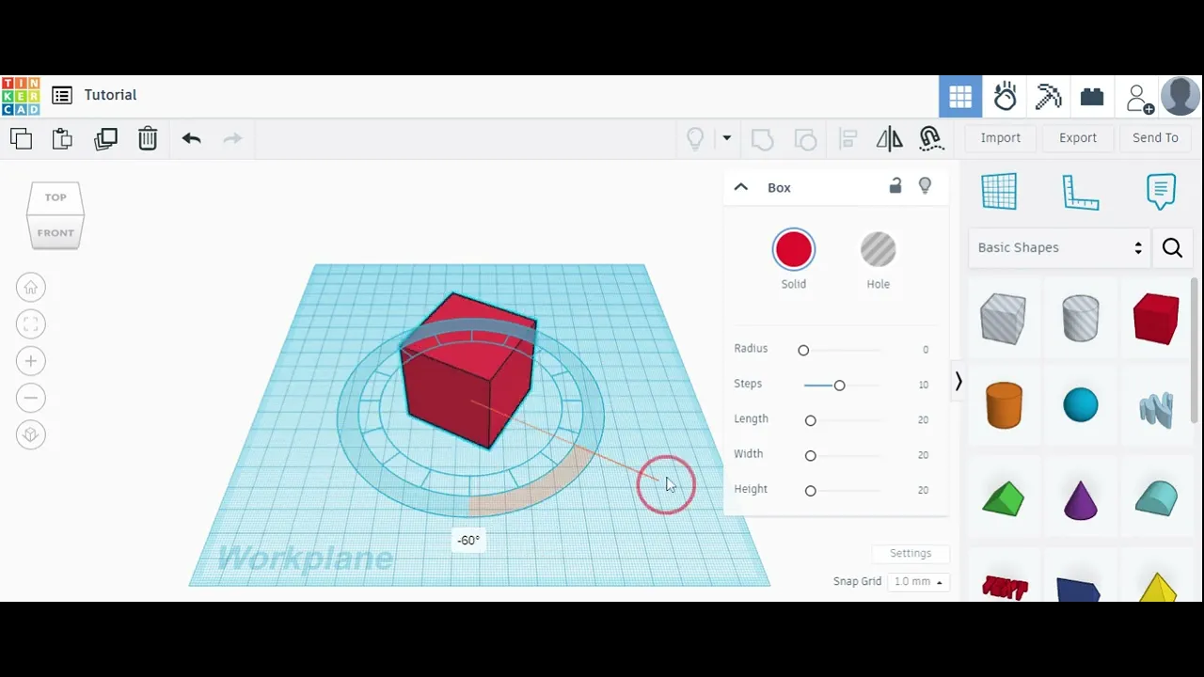Pick the striped Box hole shape thumbnail

click(x=1003, y=319)
